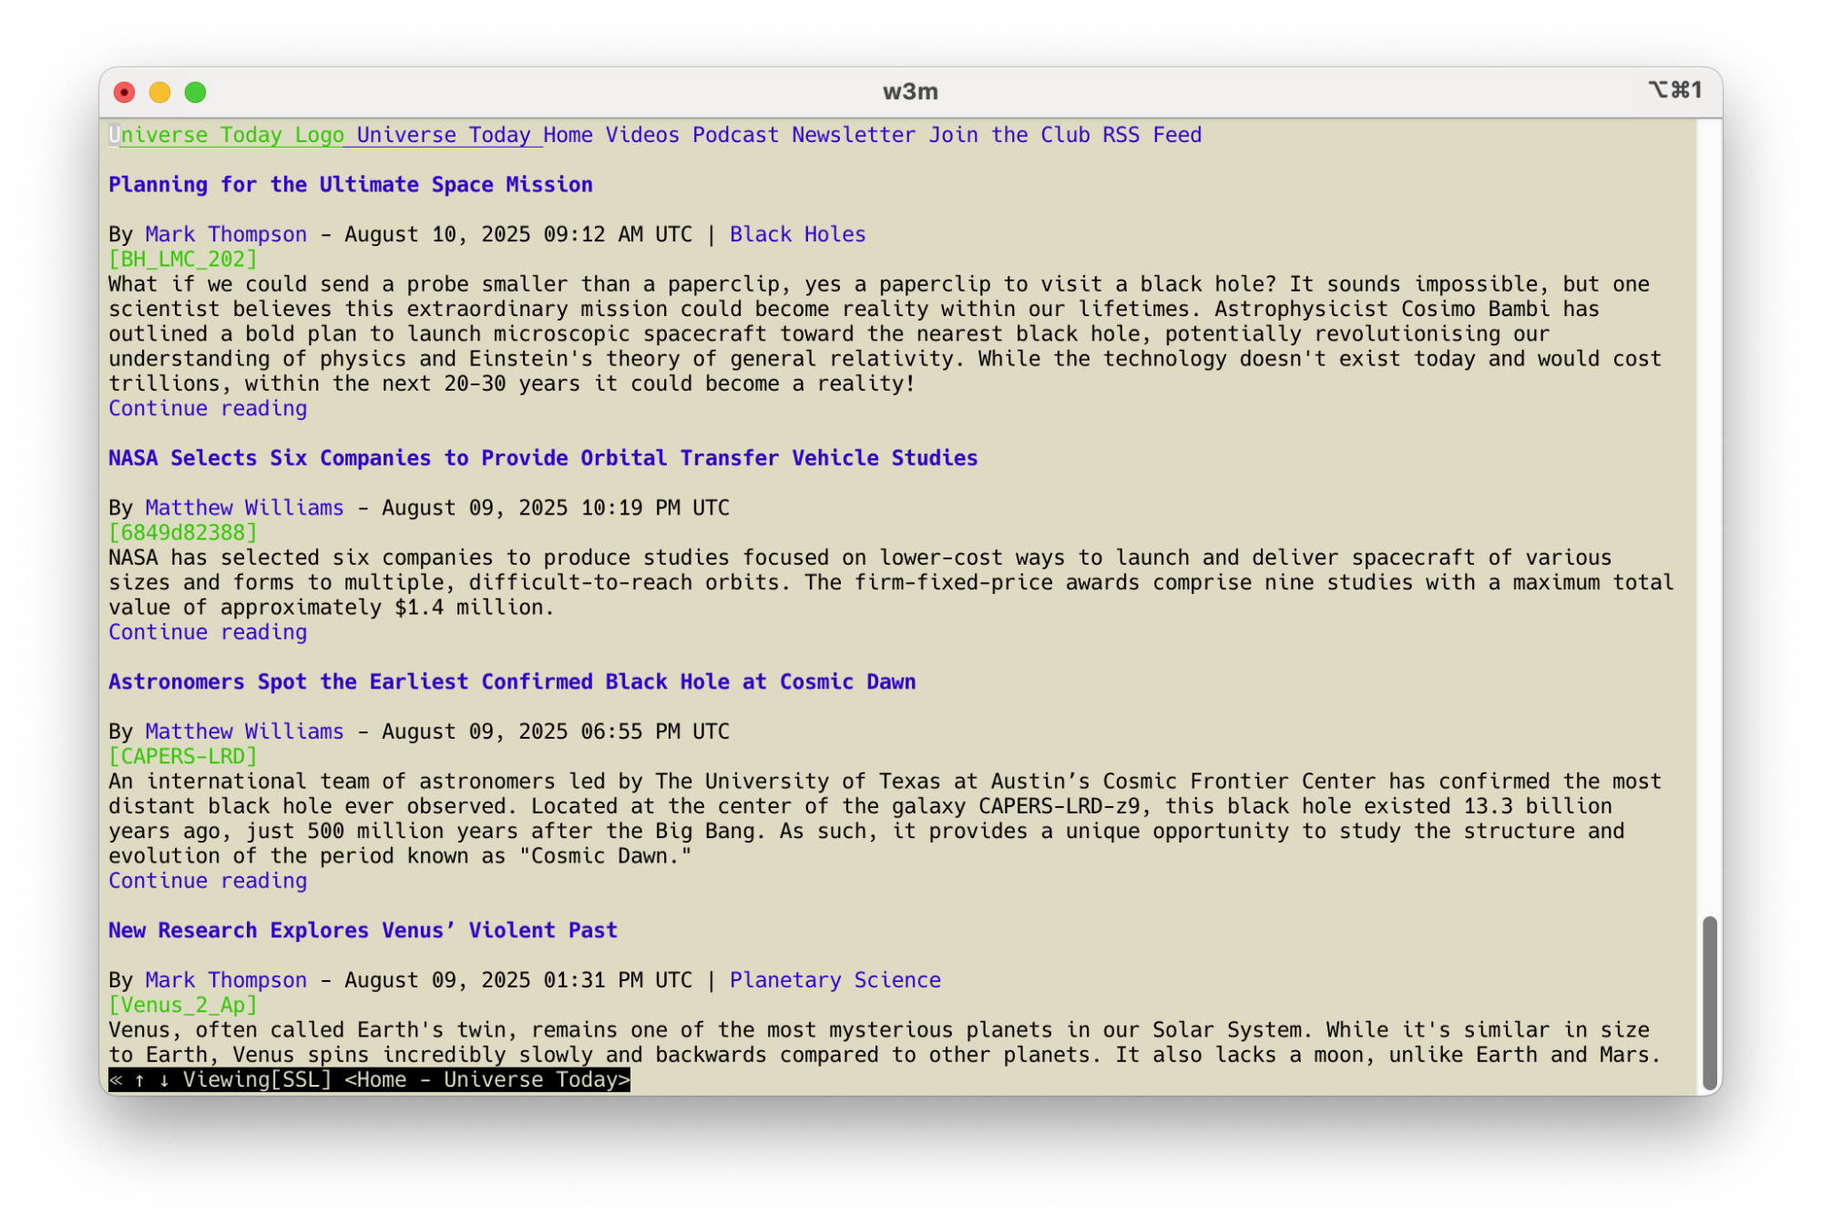Open the CAPERS-LRD image placeholder
The height and width of the screenshot is (1227, 1822).
[x=182, y=757]
